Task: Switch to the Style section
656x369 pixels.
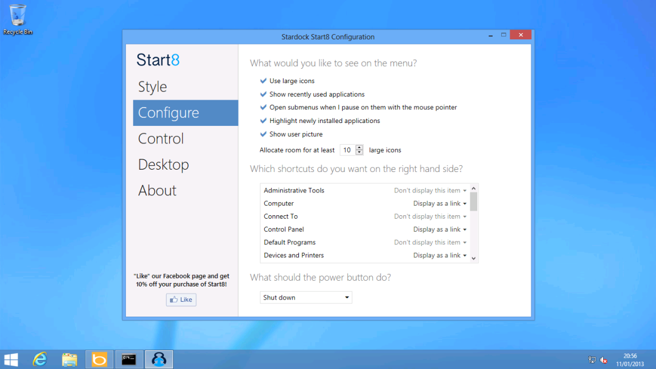Action: tap(152, 87)
